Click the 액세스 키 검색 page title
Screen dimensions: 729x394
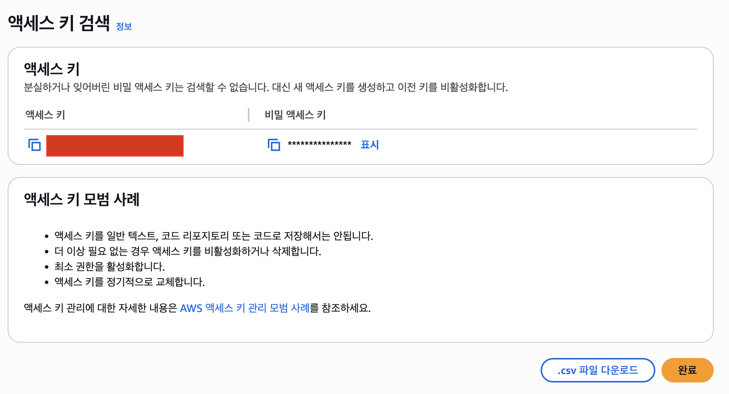tap(59, 23)
